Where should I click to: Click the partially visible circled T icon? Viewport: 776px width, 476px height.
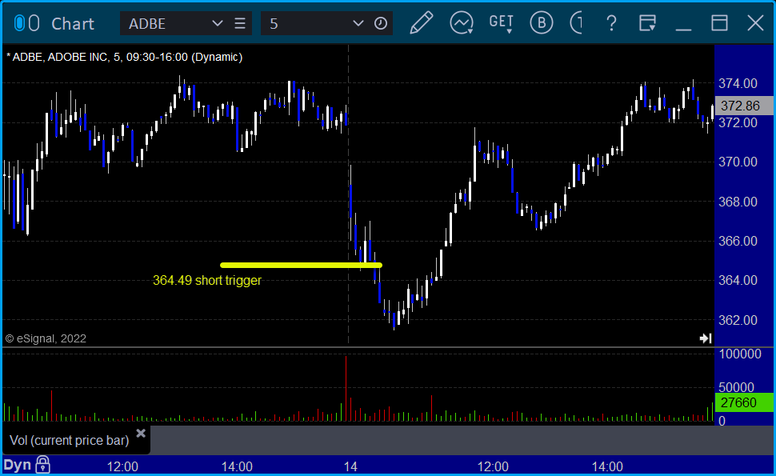click(x=576, y=22)
